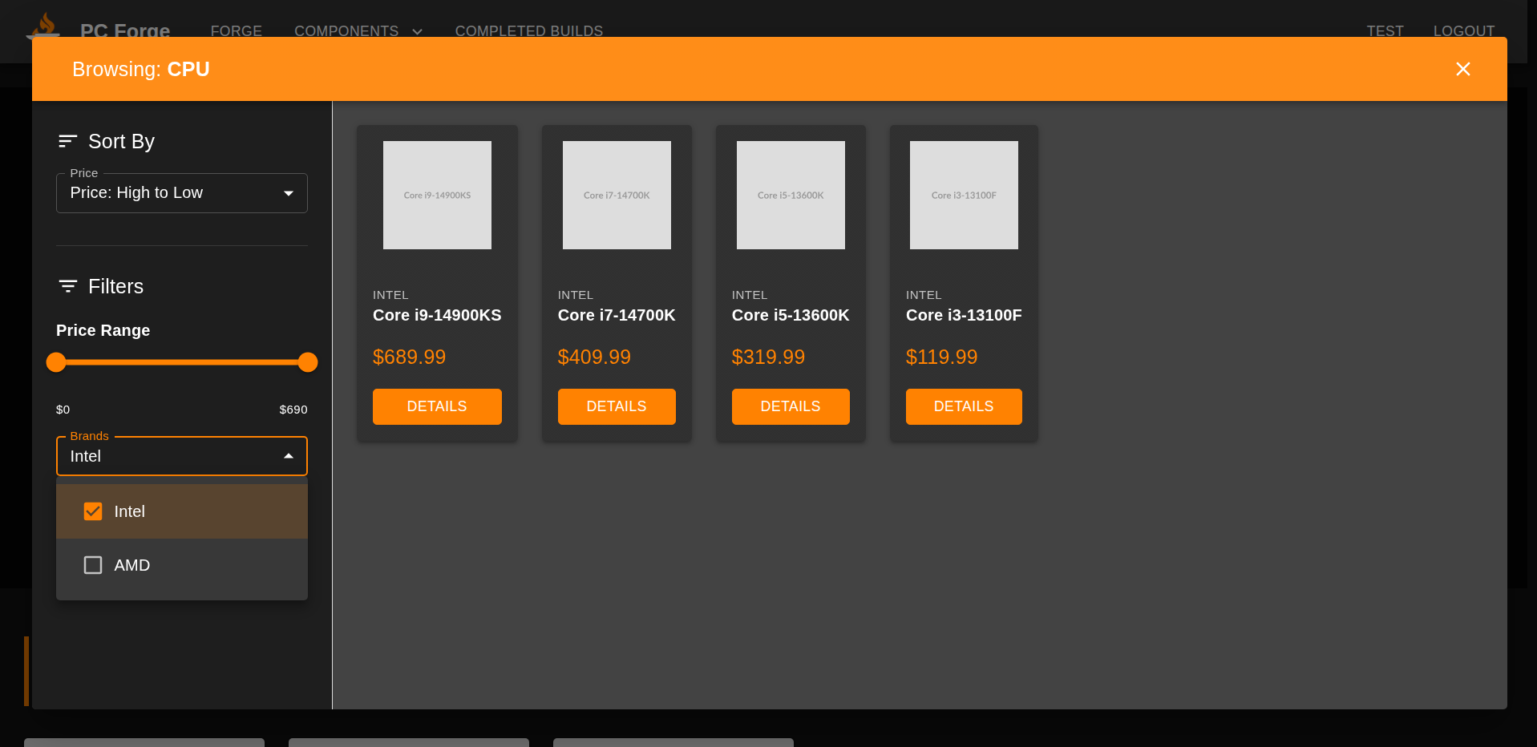Close the CPU browsing dialog
This screenshot has height=747, width=1537.
tap(1462, 69)
